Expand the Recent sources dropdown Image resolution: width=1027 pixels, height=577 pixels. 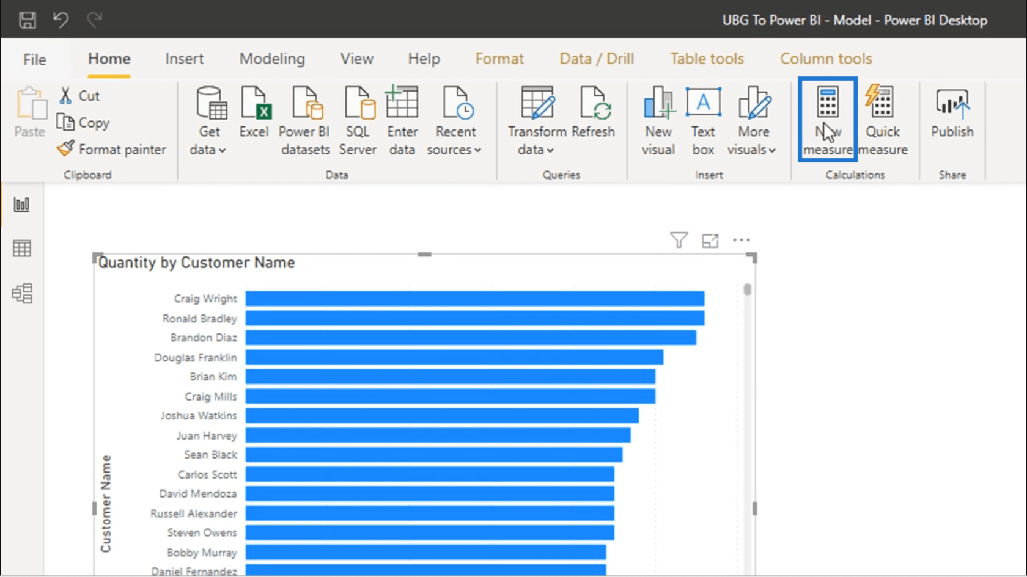(x=454, y=150)
